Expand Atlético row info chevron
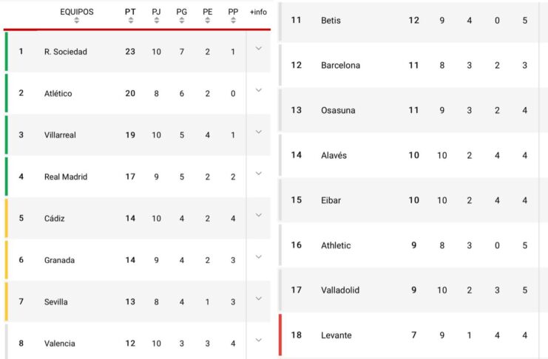This screenshot has height=359, width=548. click(x=258, y=90)
